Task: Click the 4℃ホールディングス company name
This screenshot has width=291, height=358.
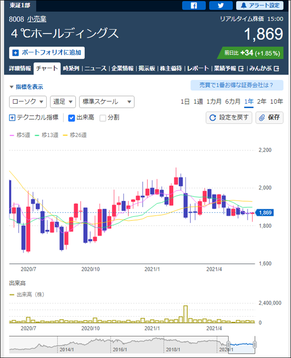Action: pyautogui.click(x=65, y=34)
